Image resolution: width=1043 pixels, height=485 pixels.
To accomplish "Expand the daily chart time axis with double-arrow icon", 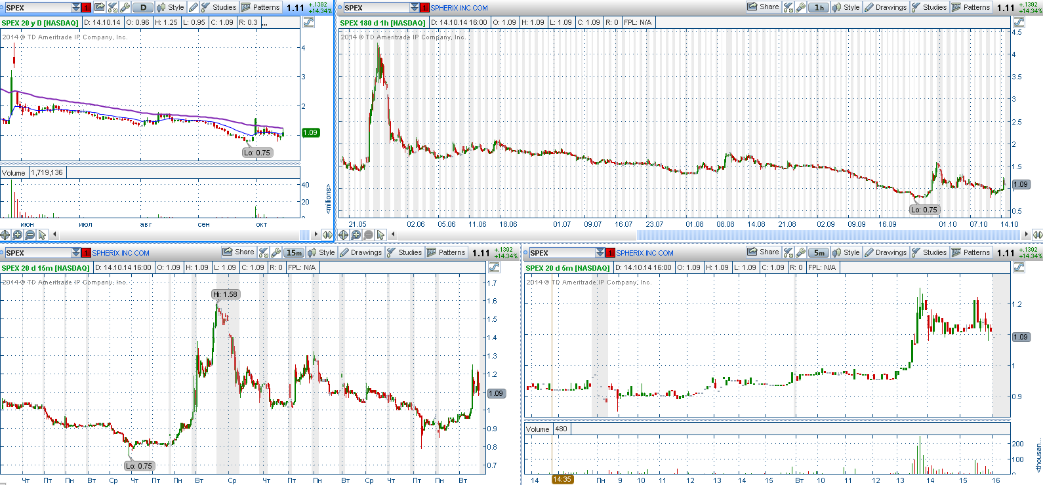I will pos(327,235).
